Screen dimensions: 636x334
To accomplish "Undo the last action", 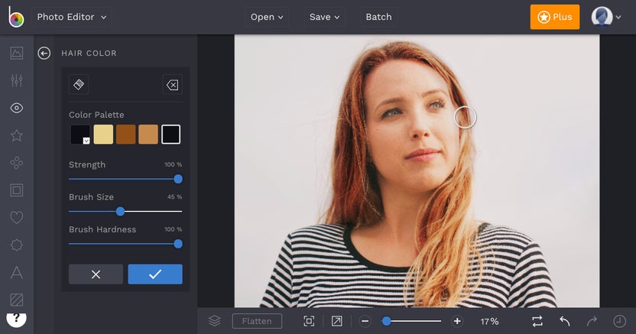I will (565, 321).
